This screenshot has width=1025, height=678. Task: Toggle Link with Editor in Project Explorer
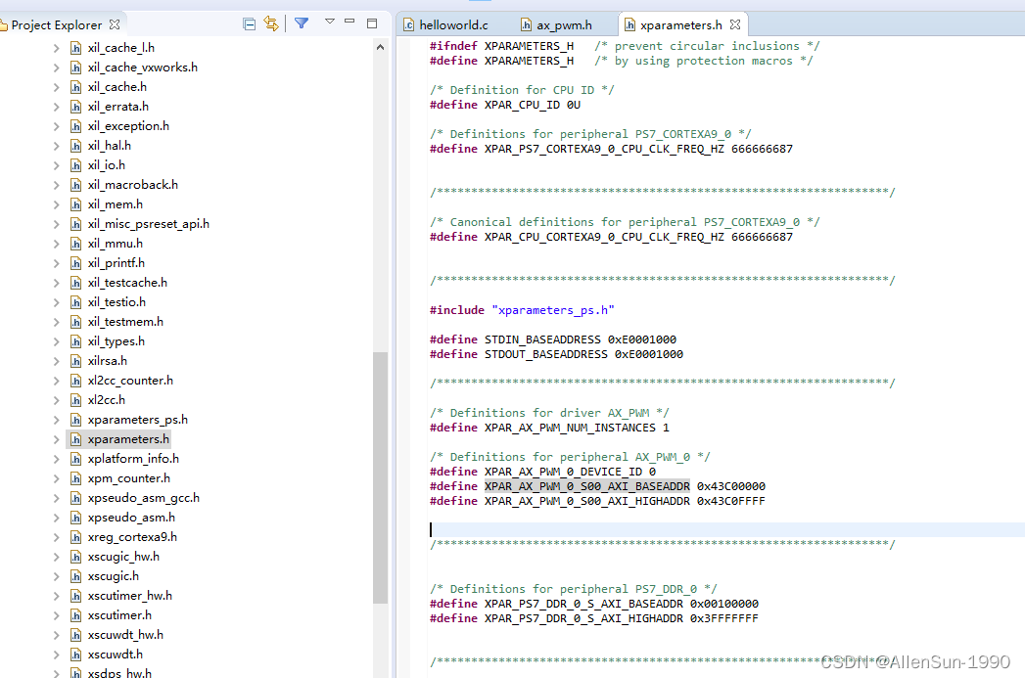pos(270,24)
